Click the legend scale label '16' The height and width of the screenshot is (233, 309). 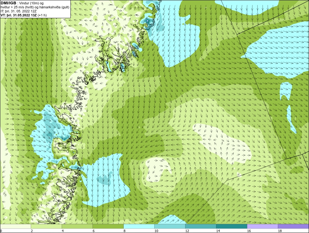249,231
